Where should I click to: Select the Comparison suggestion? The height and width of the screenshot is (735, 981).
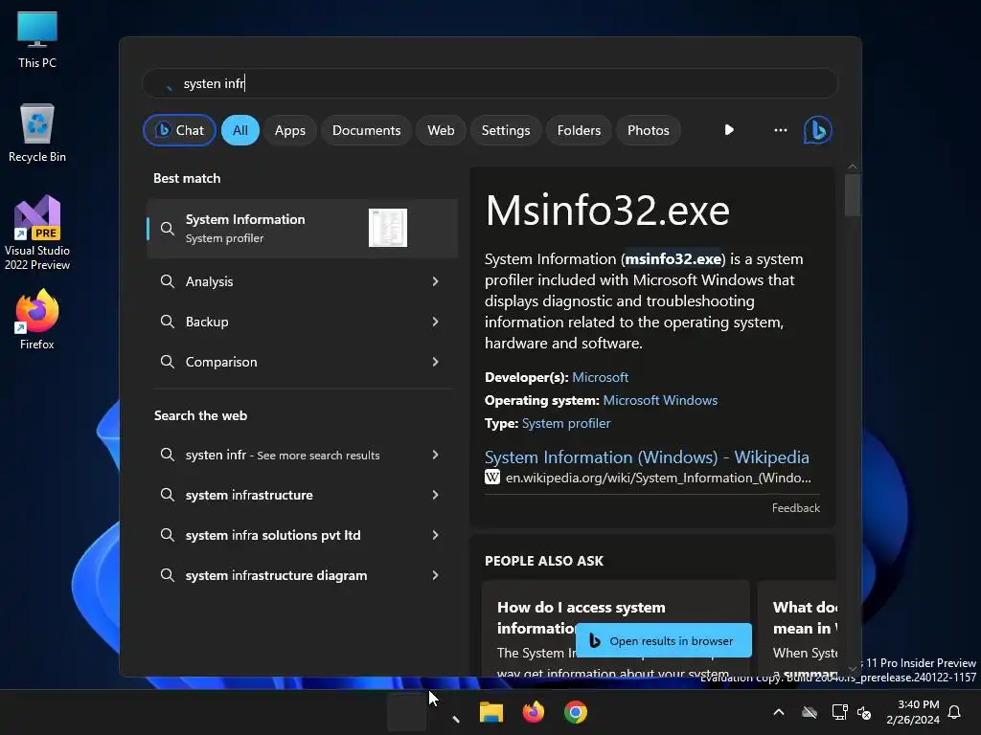302,361
